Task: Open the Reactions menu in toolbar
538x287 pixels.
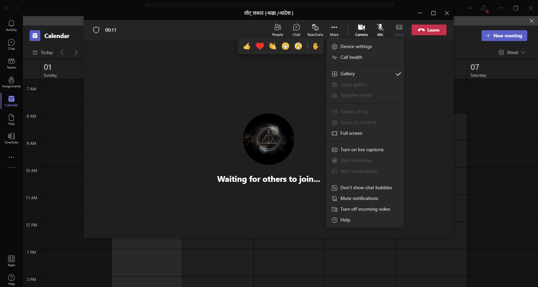Action: 315,30
